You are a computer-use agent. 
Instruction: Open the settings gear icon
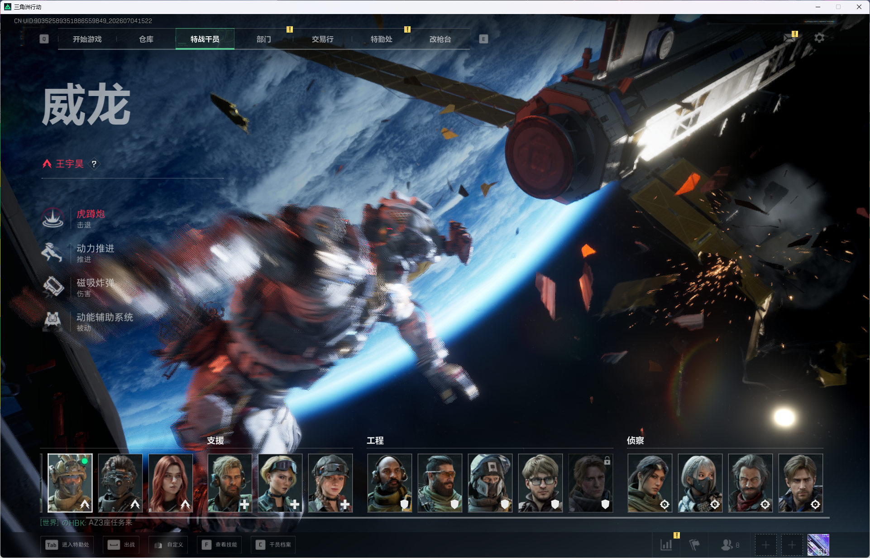click(x=819, y=38)
